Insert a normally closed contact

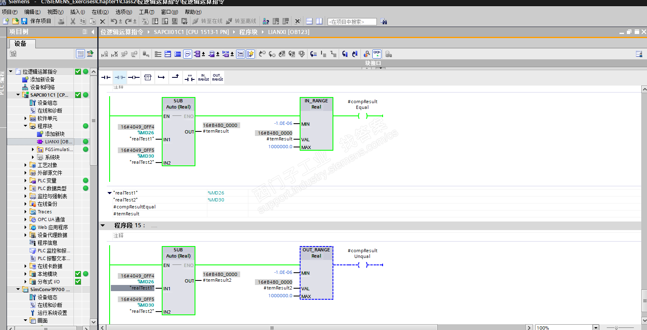(120, 77)
